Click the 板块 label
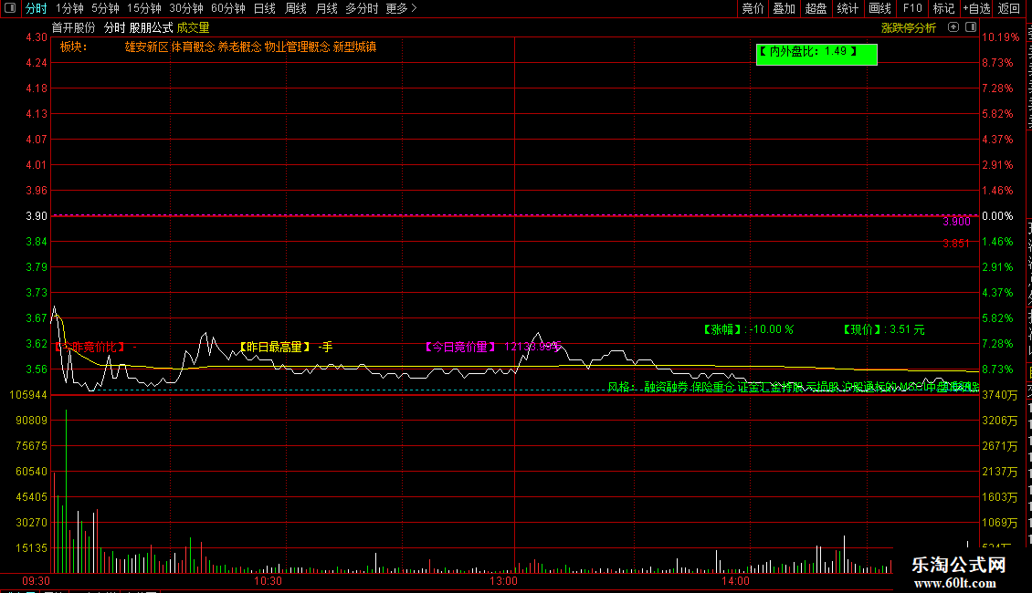 [x=74, y=47]
